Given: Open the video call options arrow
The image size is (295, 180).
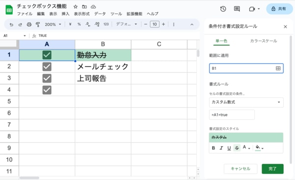Looking at the screenshot, I should point(259,9).
